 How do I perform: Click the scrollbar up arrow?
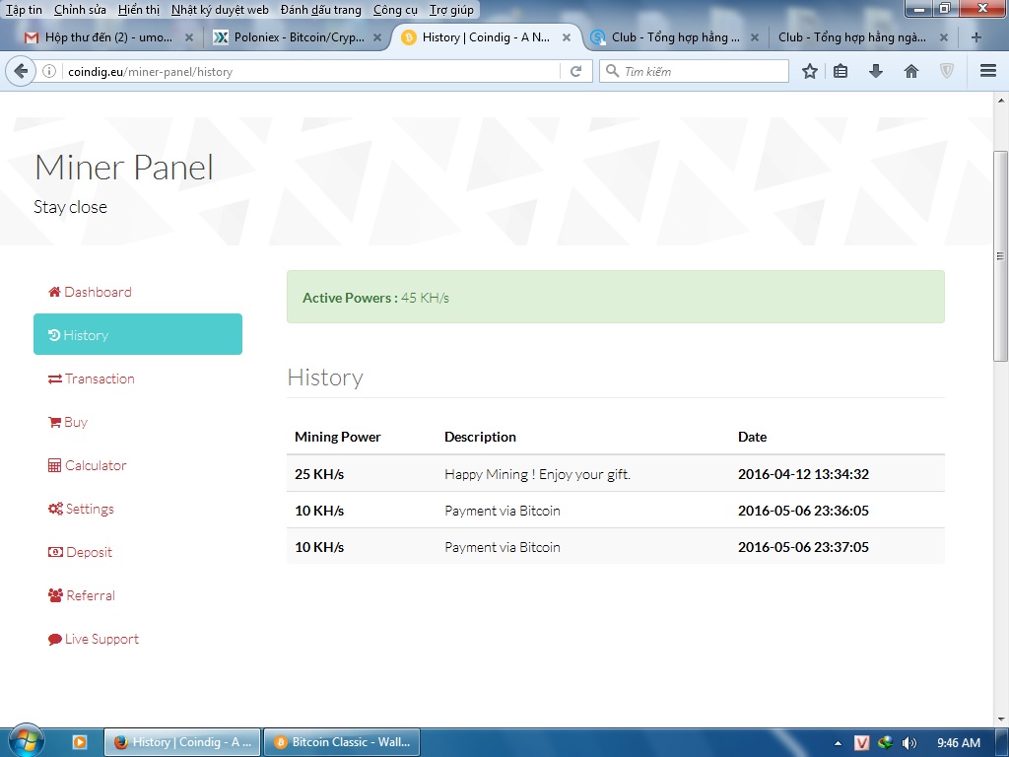point(1001,101)
